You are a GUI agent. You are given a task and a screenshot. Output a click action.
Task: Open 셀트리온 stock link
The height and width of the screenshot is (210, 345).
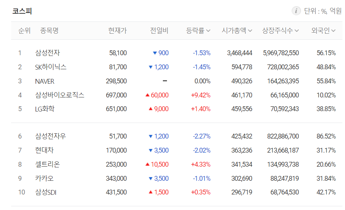click(x=47, y=164)
